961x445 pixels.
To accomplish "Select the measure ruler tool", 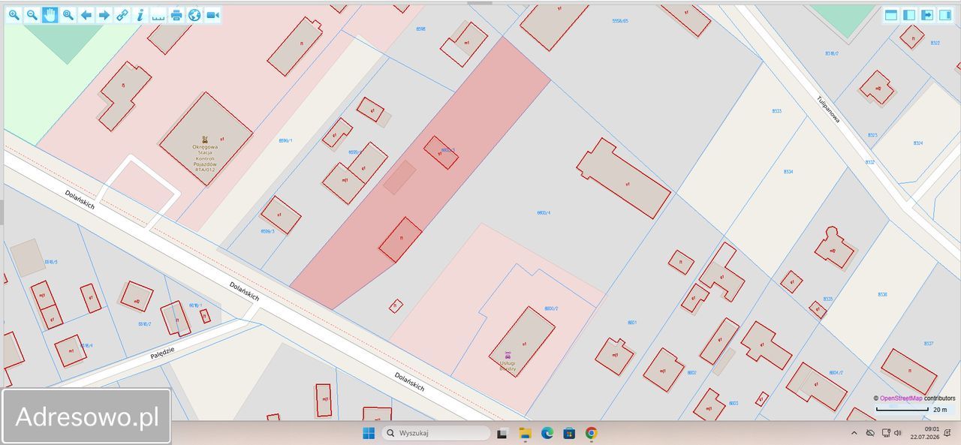I will pos(158,15).
